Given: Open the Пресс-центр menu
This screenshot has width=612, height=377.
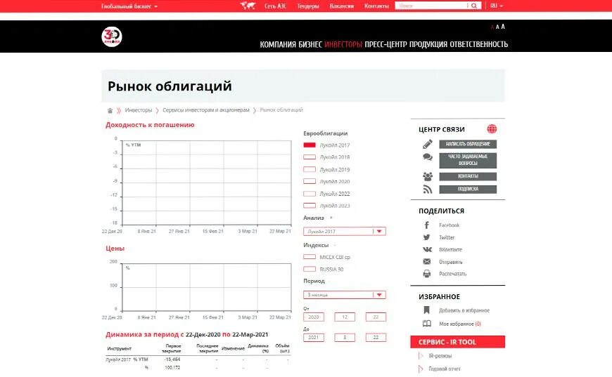Looking at the screenshot, I should pos(385,44).
